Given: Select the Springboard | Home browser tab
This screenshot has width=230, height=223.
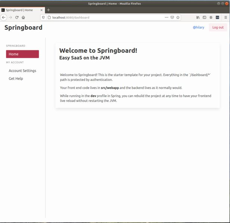Looking at the screenshot, I should (22, 10).
